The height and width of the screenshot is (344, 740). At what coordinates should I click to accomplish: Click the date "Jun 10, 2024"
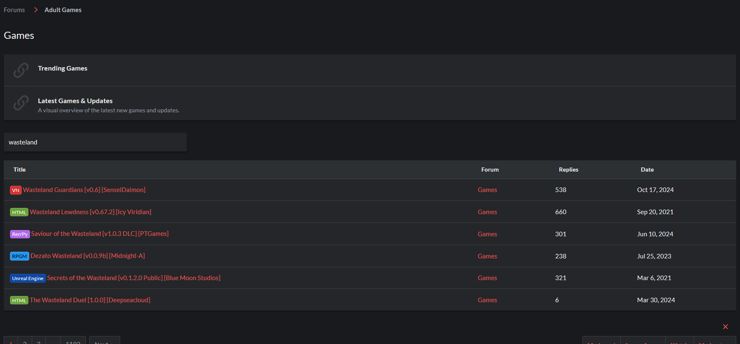tap(655, 234)
